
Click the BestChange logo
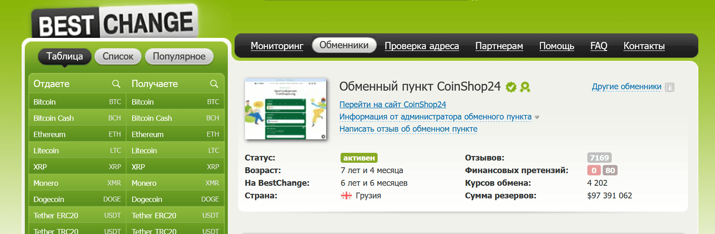[x=115, y=22]
